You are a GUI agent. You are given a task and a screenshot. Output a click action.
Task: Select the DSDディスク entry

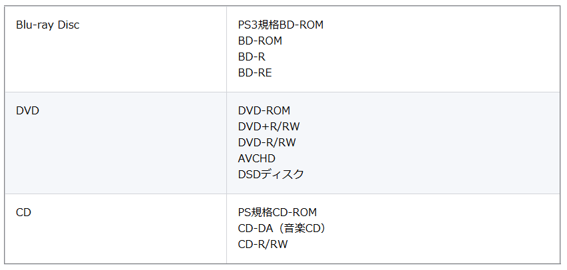[271, 174]
